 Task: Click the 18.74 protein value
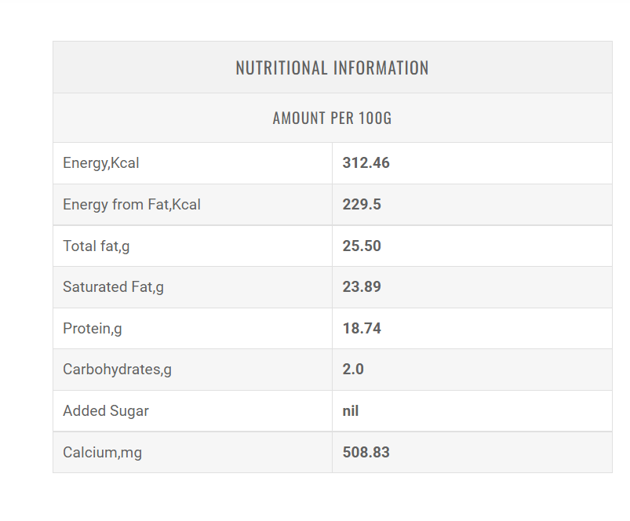click(x=362, y=328)
